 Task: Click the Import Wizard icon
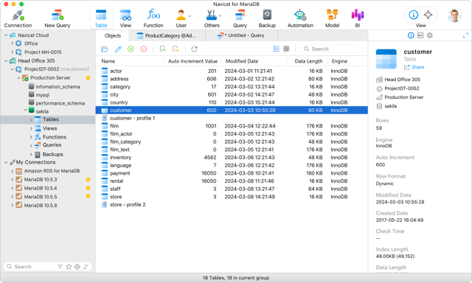click(163, 49)
